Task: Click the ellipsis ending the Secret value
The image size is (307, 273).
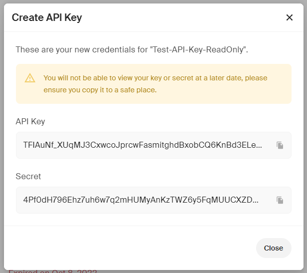Action: 257,200
